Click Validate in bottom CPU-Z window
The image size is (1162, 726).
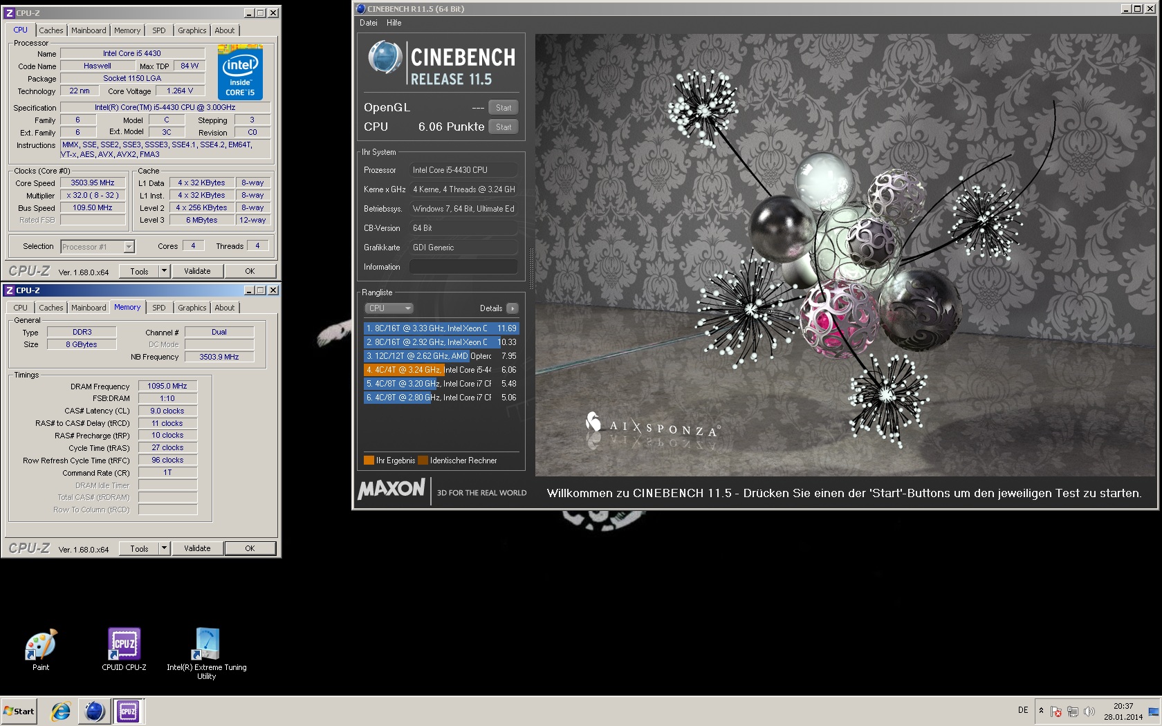pyautogui.click(x=197, y=548)
